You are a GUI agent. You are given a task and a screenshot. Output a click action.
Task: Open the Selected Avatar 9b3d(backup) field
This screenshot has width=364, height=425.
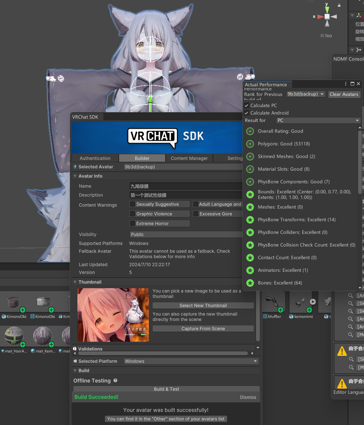pos(183,167)
